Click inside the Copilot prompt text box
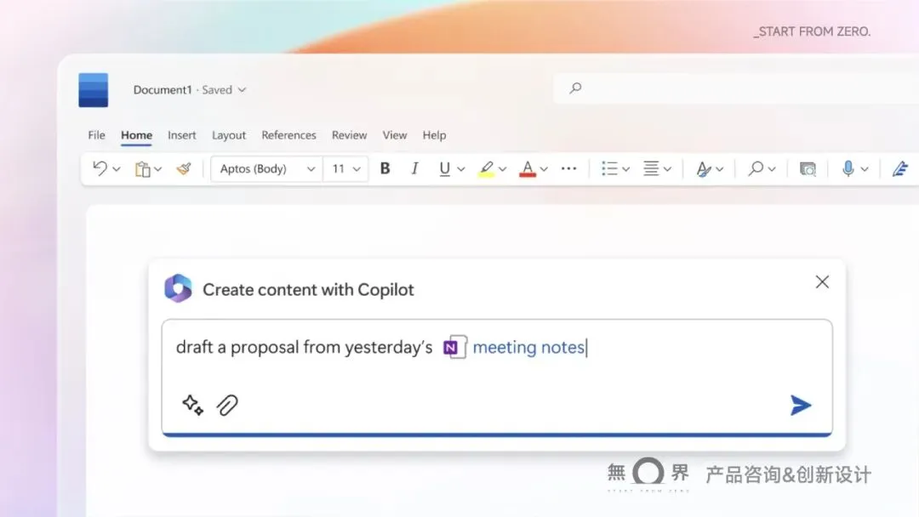The height and width of the screenshot is (517, 919). [x=497, y=377]
